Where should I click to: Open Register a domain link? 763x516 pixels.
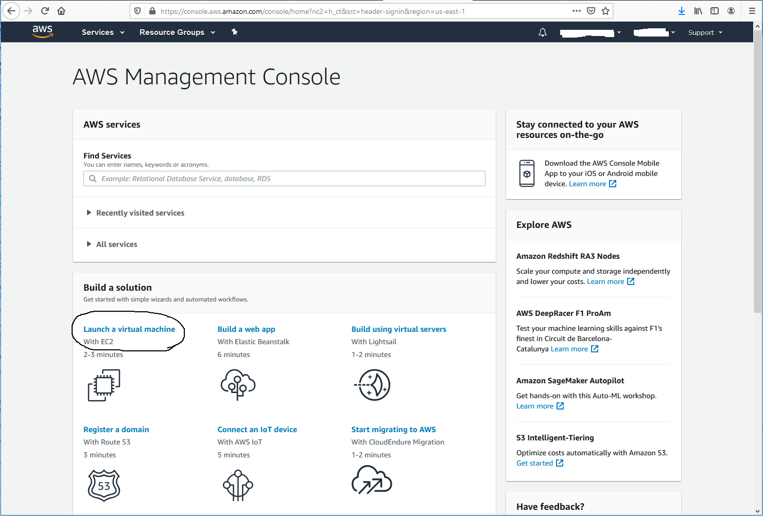(116, 430)
